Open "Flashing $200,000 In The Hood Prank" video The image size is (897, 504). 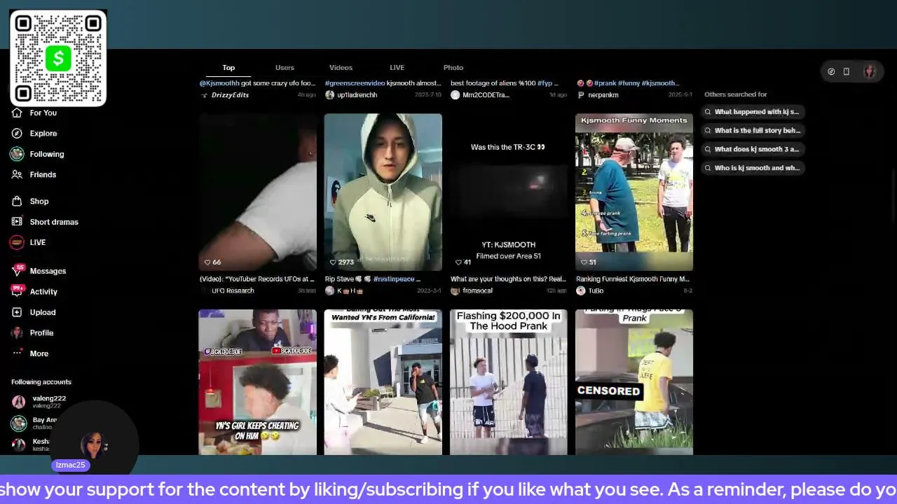click(x=509, y=382)
